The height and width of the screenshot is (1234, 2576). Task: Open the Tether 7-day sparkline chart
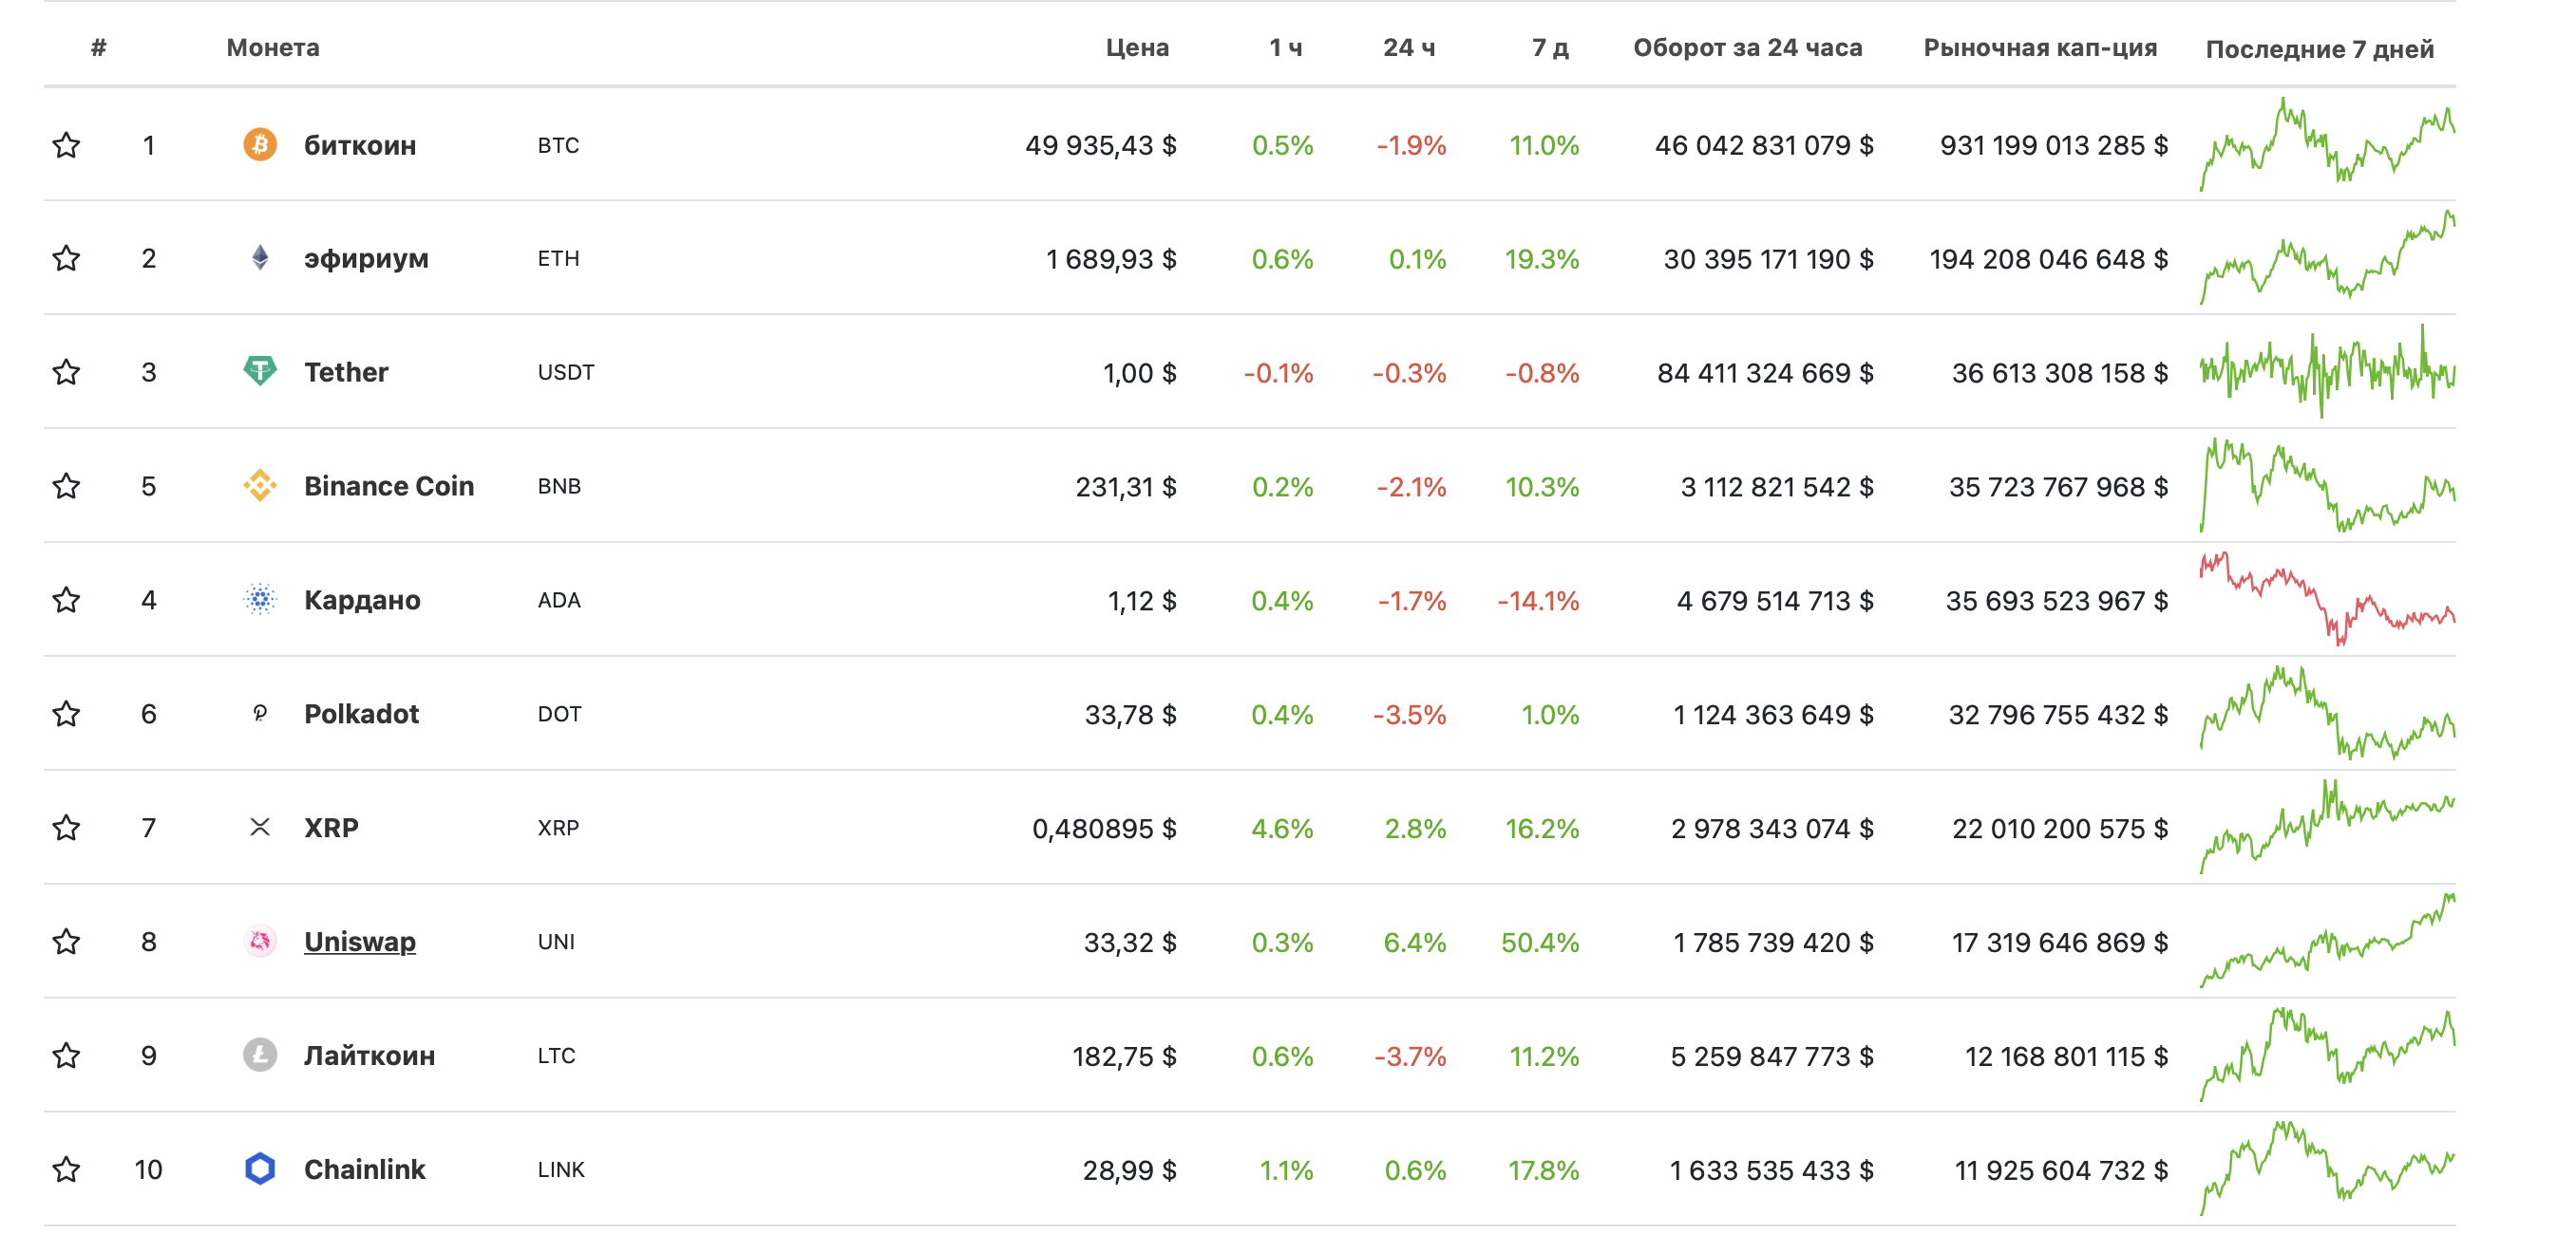tap(2327, 372)
